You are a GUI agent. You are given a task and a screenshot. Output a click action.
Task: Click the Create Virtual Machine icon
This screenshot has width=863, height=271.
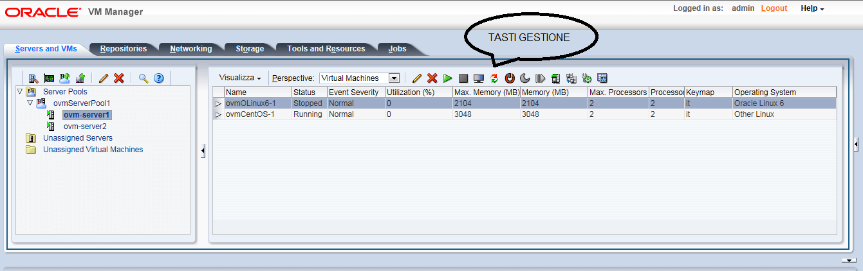pyautogui.click(x=80, y=78)
